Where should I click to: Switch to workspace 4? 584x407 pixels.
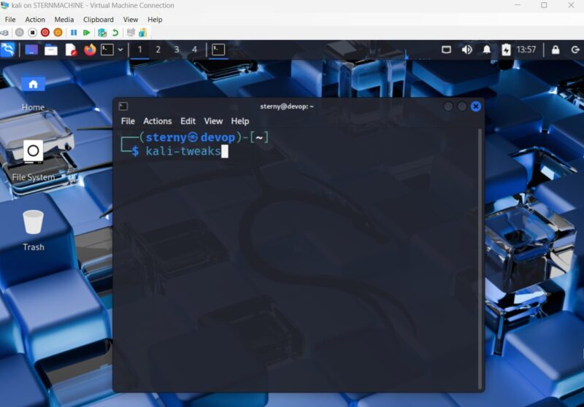tap(194, 50)
